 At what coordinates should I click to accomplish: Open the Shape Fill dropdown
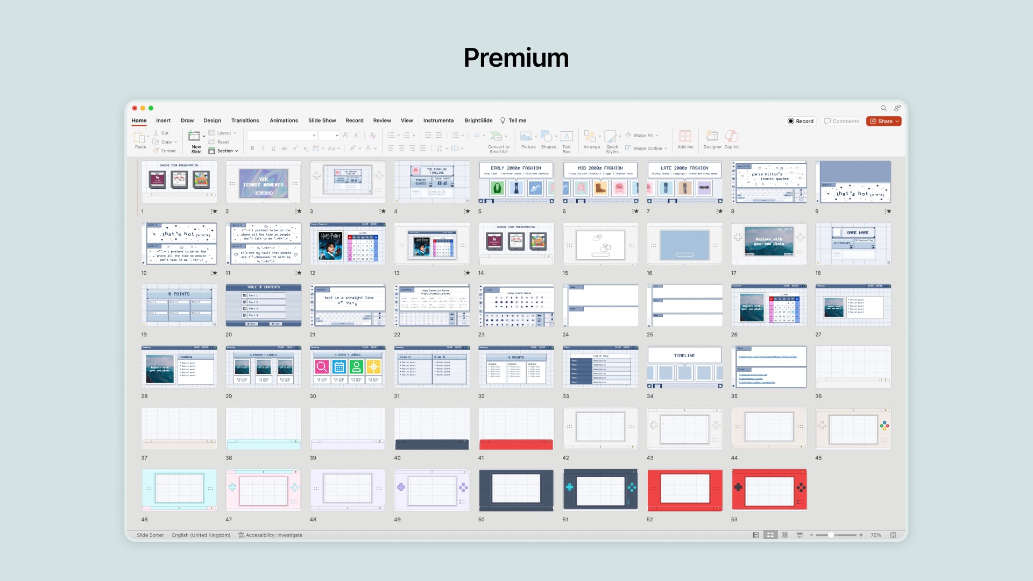(x=646, y=136)
